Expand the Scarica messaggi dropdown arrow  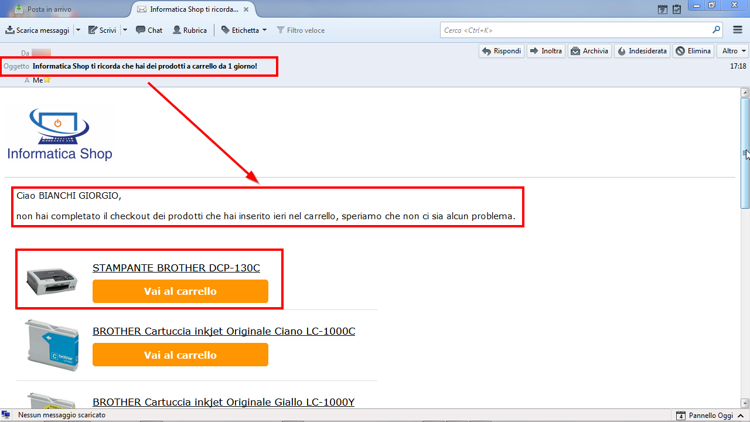click(78, 30)
